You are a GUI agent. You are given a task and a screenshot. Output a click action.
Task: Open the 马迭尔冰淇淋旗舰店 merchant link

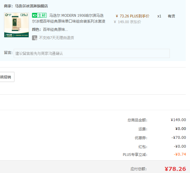(31, 6)
